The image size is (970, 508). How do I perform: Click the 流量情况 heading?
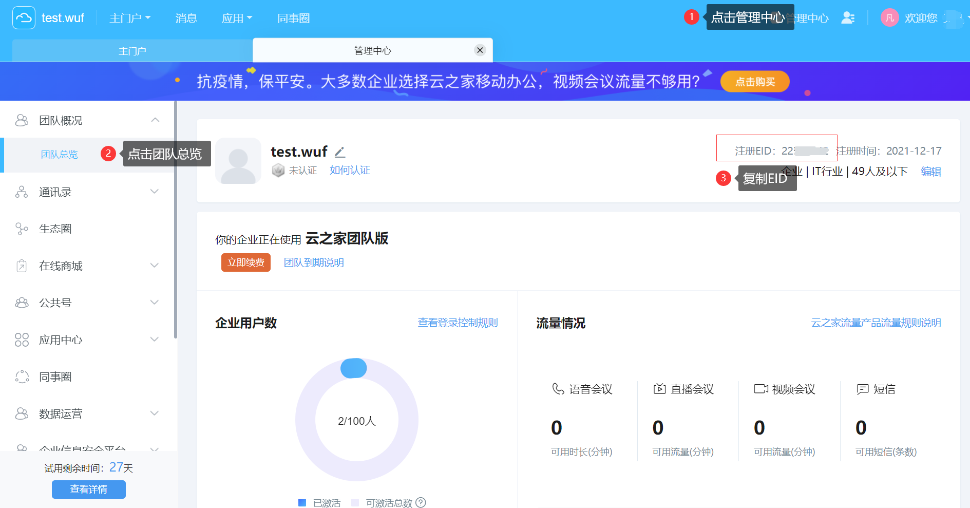(561, 323)
